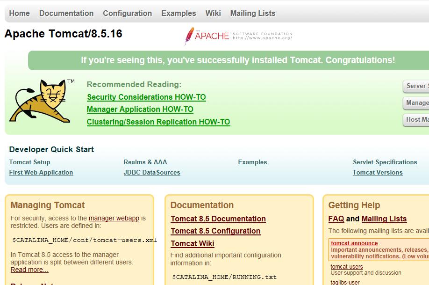Open the Servlet Specifications link

(x=385, y=162)
